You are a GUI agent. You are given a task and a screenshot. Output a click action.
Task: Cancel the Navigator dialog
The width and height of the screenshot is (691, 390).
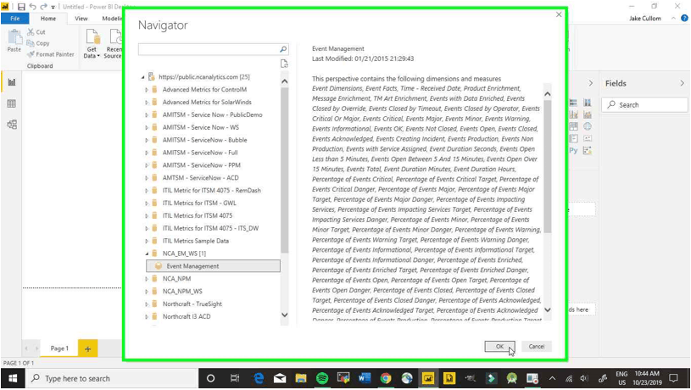point(537,347)
